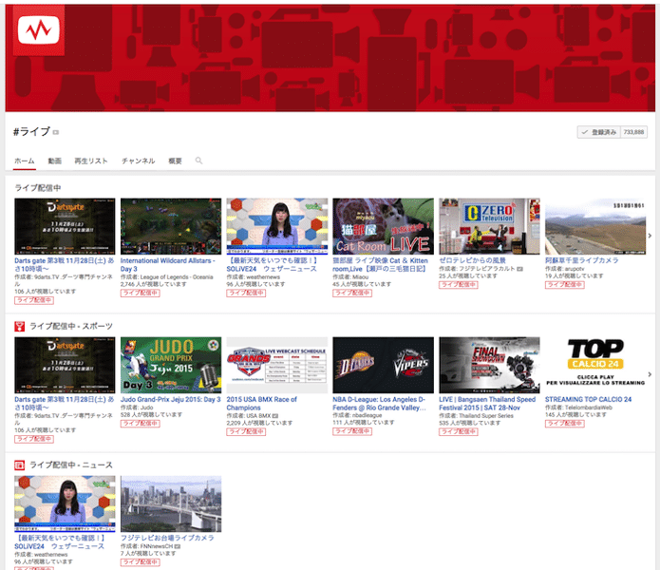Advance the sports row with right arrow
Screen dimensions: 660x570
click(650, 374)
